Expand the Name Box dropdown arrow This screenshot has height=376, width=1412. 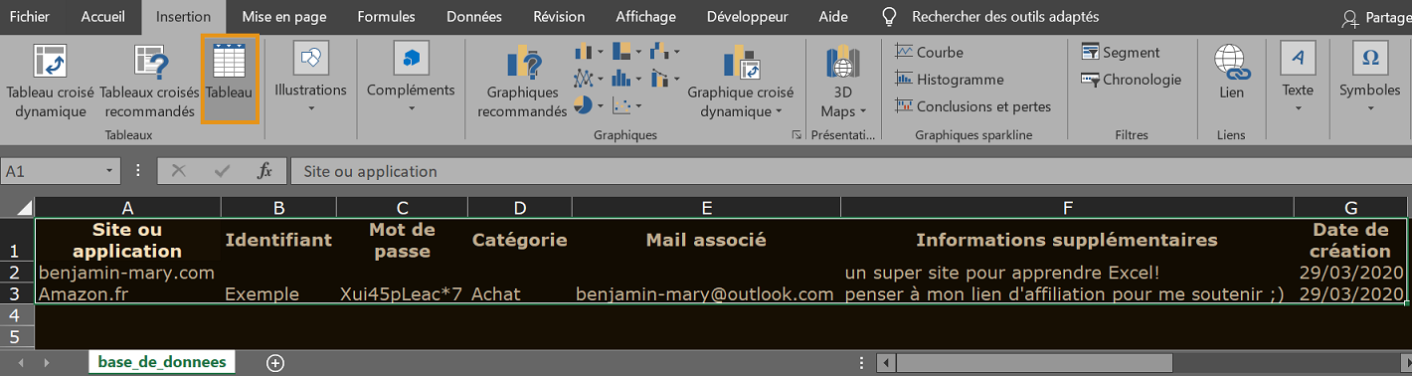tap(110, 171)
